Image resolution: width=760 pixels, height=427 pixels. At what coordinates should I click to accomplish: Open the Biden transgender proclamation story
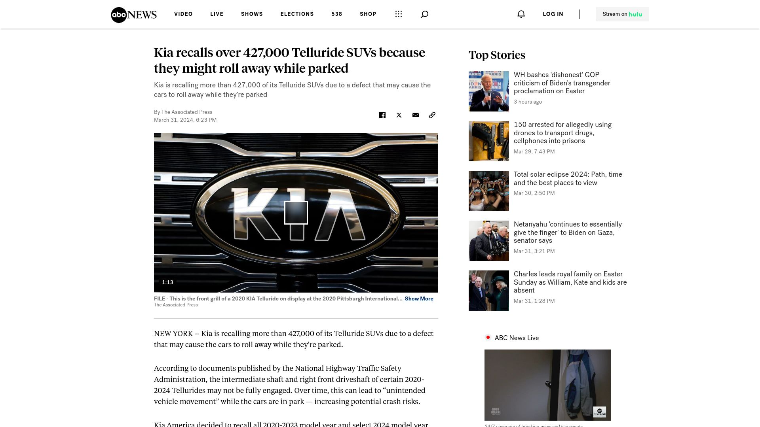562,83
